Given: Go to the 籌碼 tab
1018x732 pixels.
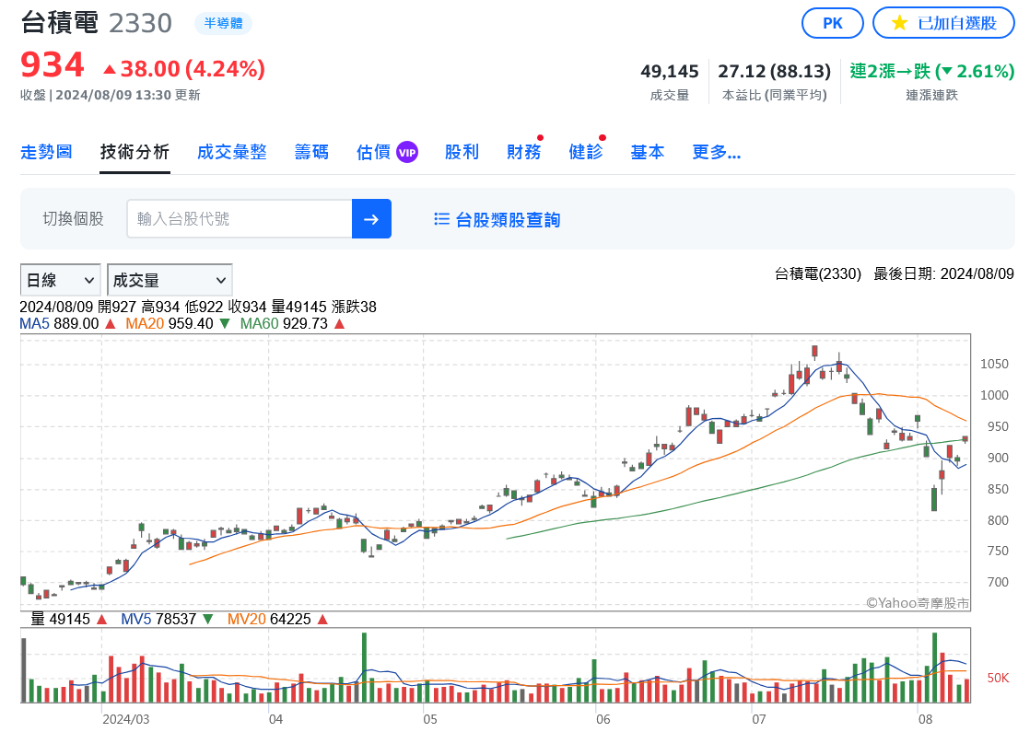Looking at the screenshot, I should [311, 153].
